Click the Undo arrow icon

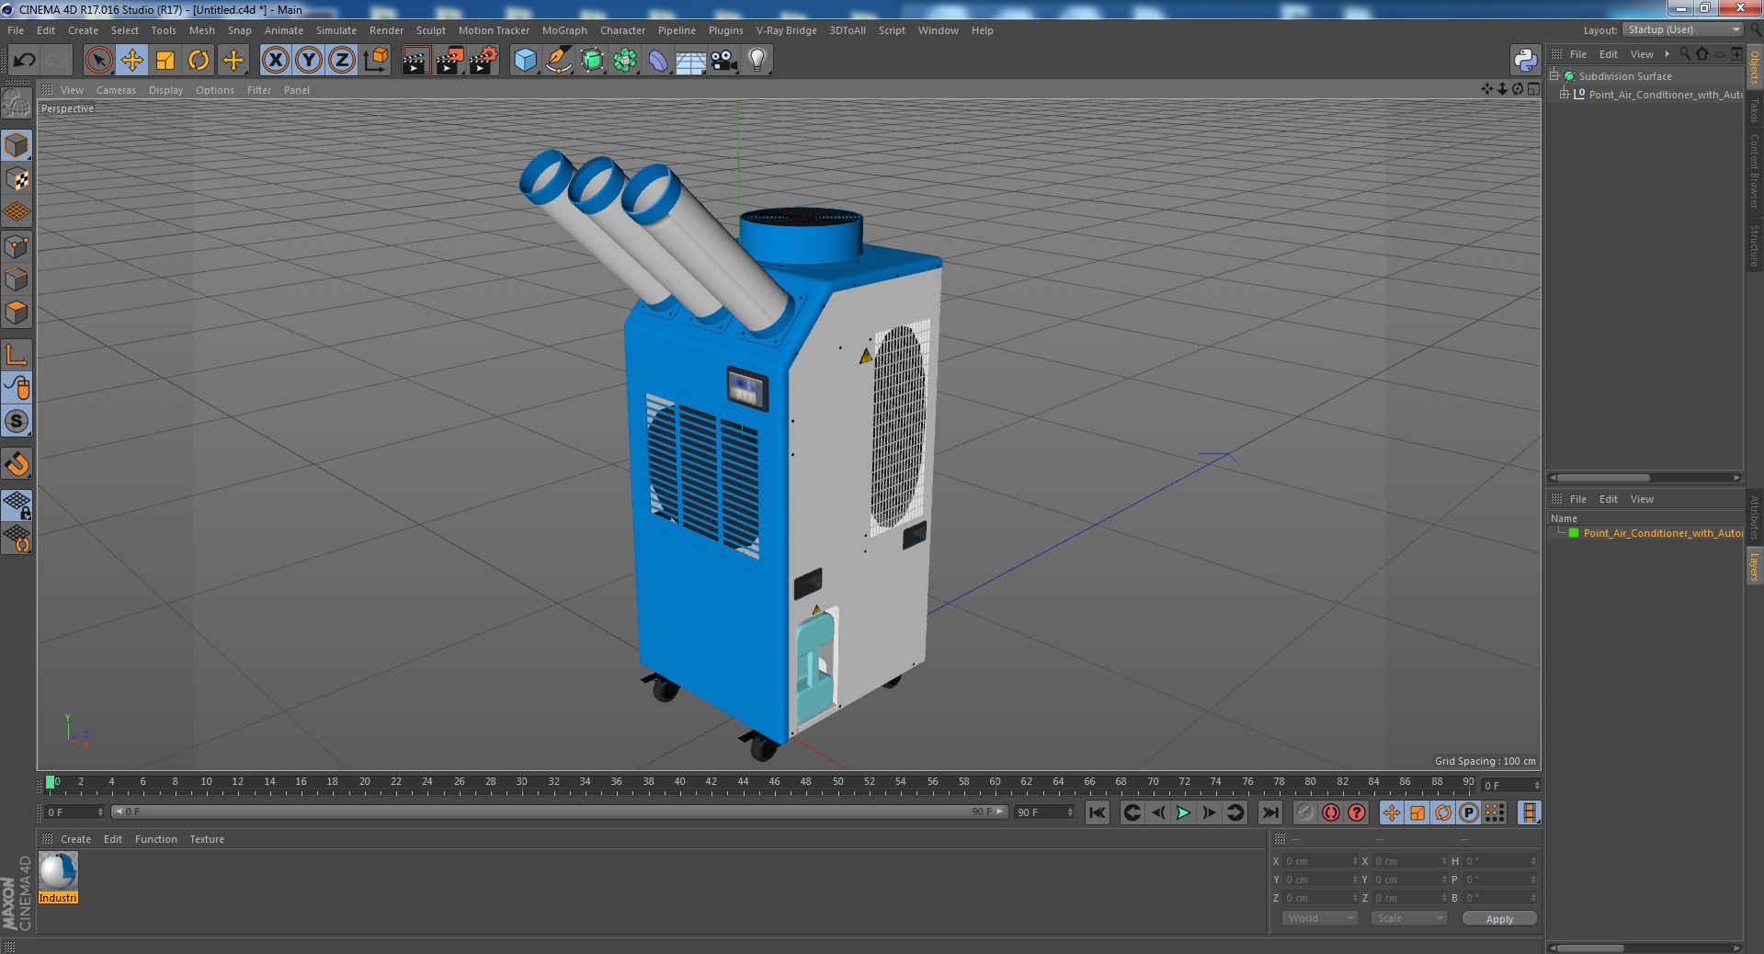point(24,61)
